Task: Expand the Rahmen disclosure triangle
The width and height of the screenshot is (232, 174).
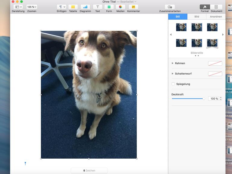Action: 173,63
